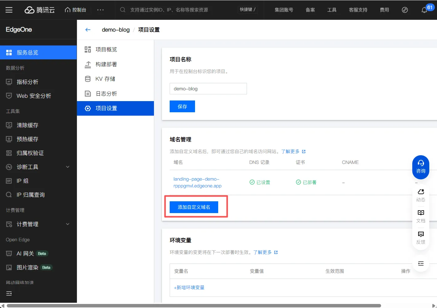Image resolution: width=437 pixels, height=308 pixels.
Task: Open 费用 in the top navigation
Action: point(384,10)
